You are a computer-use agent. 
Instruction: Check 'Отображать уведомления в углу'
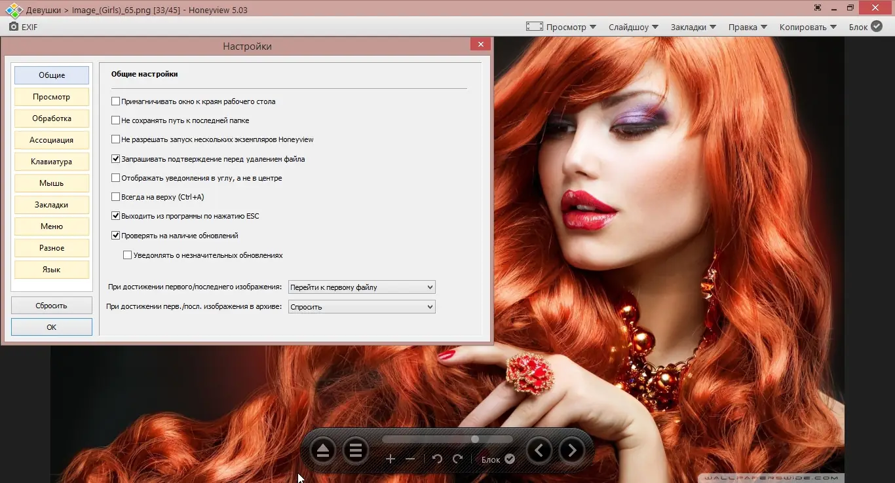coord(116,178)
